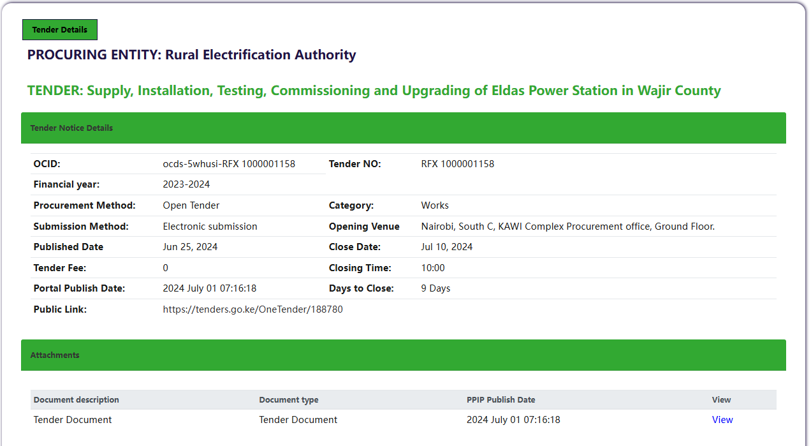
Task: Click the Document type column header
Action: (x=289, y=400)
